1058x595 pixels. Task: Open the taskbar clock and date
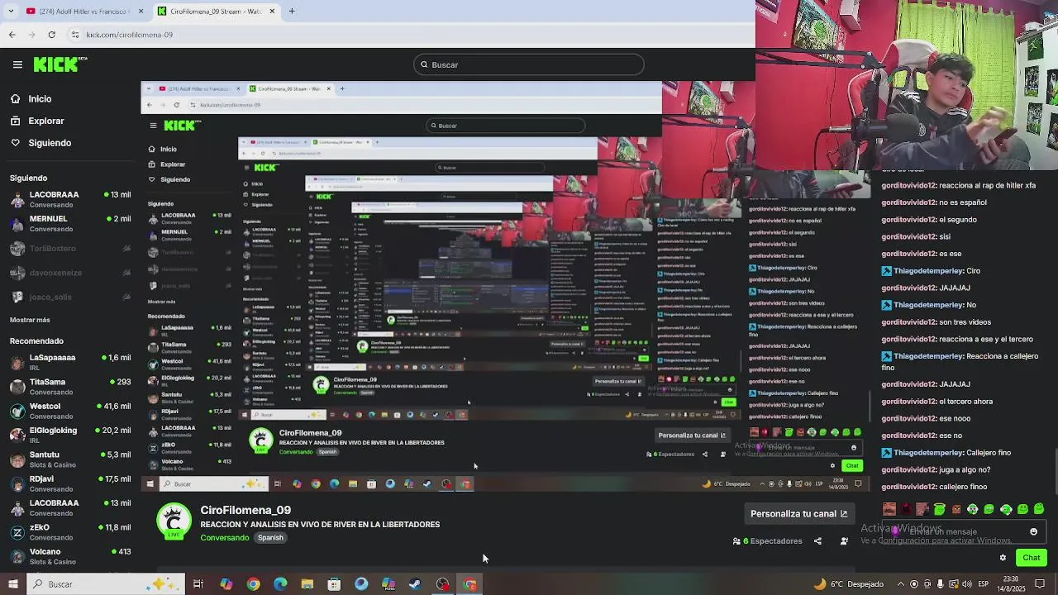(x=1013, y=584)
